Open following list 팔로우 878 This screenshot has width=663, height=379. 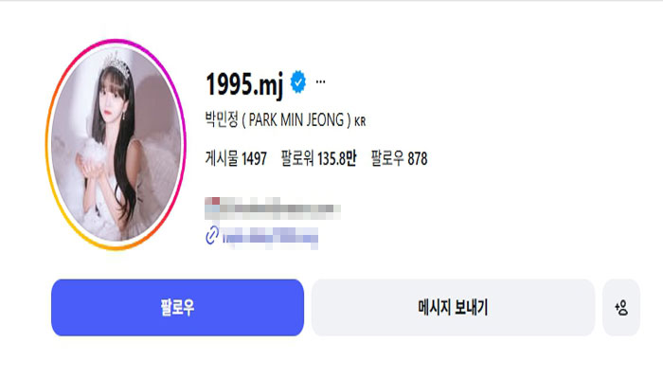[x=399, y=158]
